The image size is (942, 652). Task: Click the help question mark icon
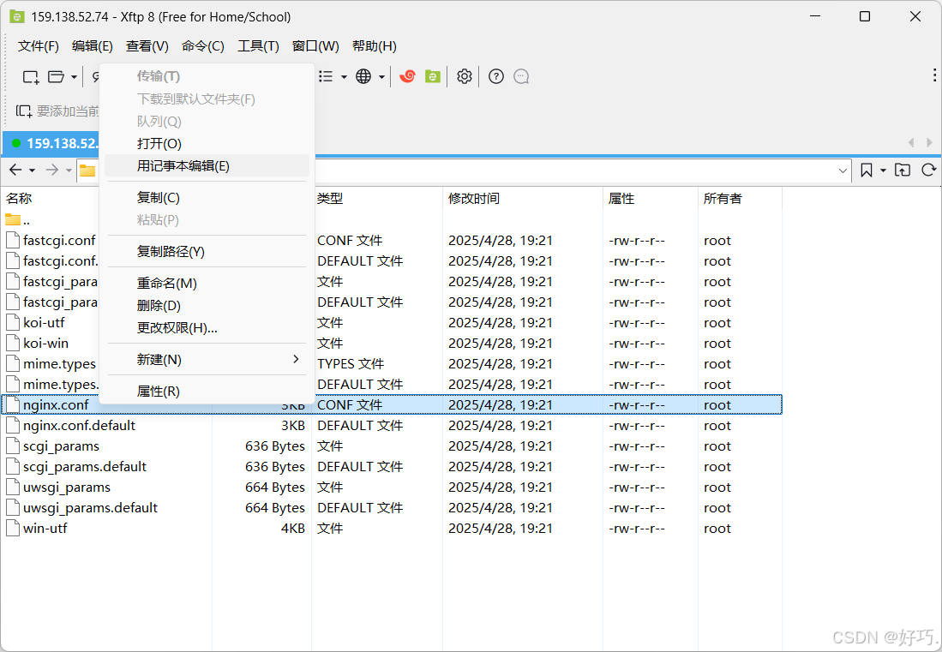tap(496, 76)
